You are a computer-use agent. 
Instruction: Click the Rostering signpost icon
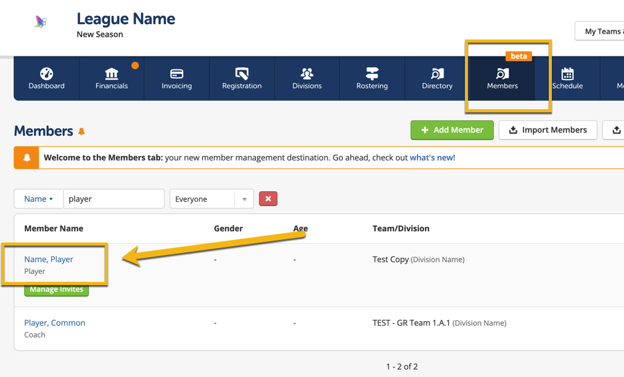(372, 74)
